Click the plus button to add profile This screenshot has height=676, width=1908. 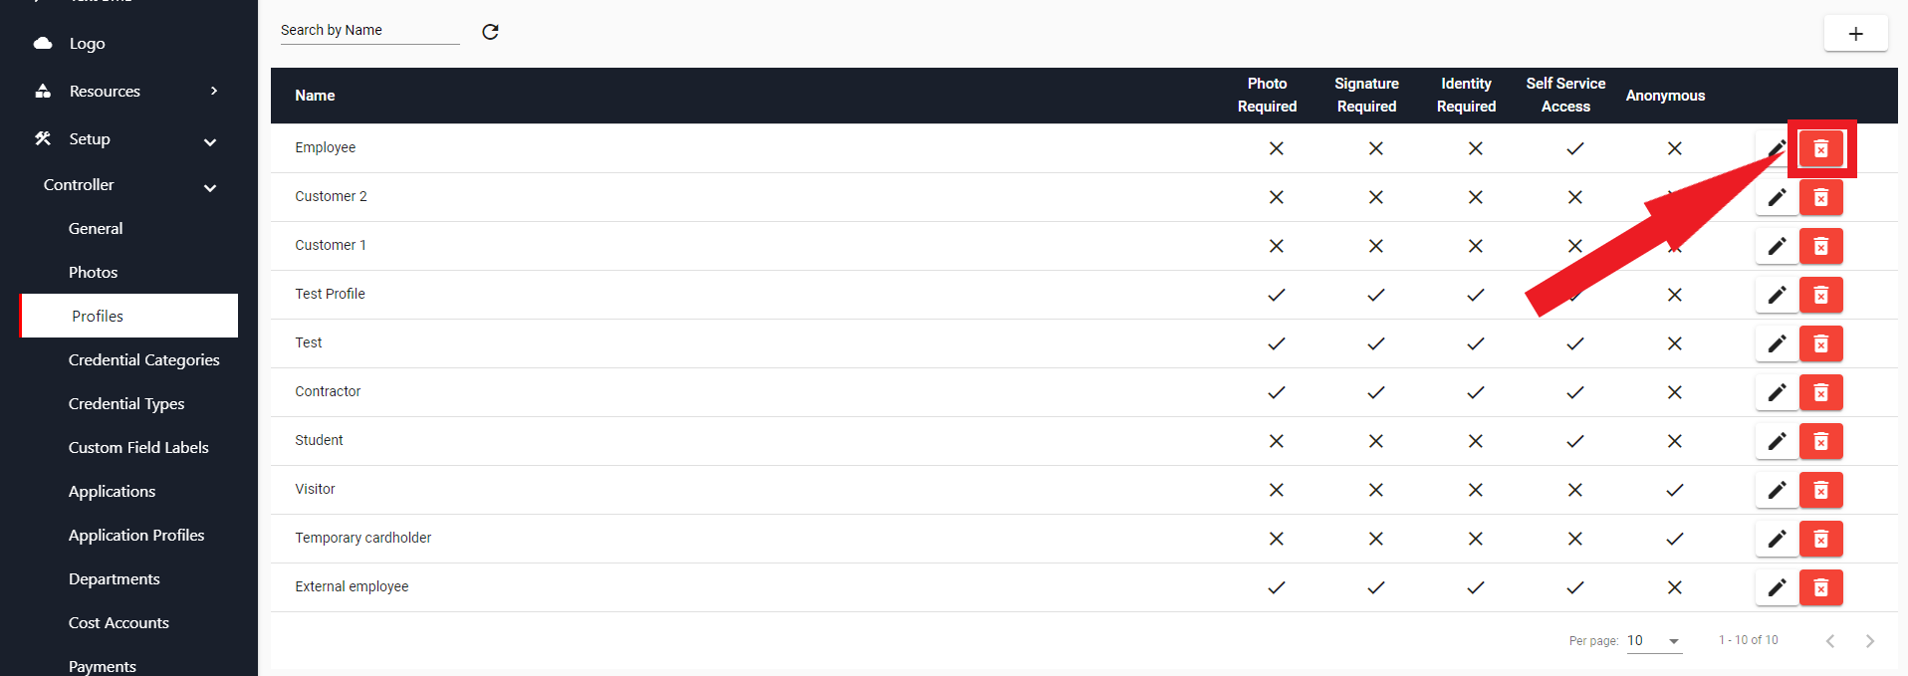tap(1855, 34)
